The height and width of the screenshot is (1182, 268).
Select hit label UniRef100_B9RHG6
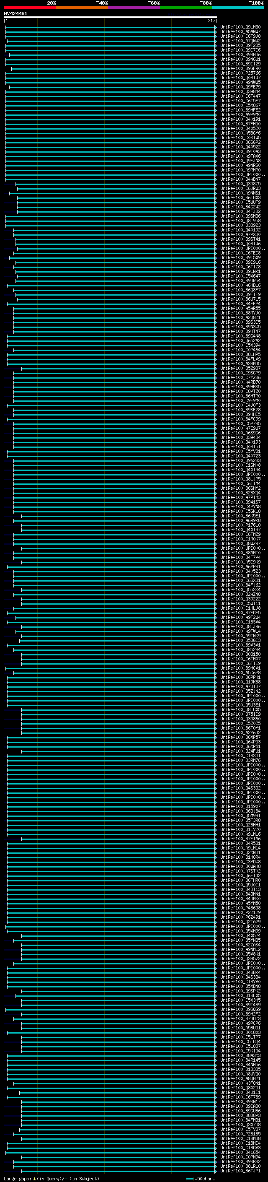click(240, 55)
